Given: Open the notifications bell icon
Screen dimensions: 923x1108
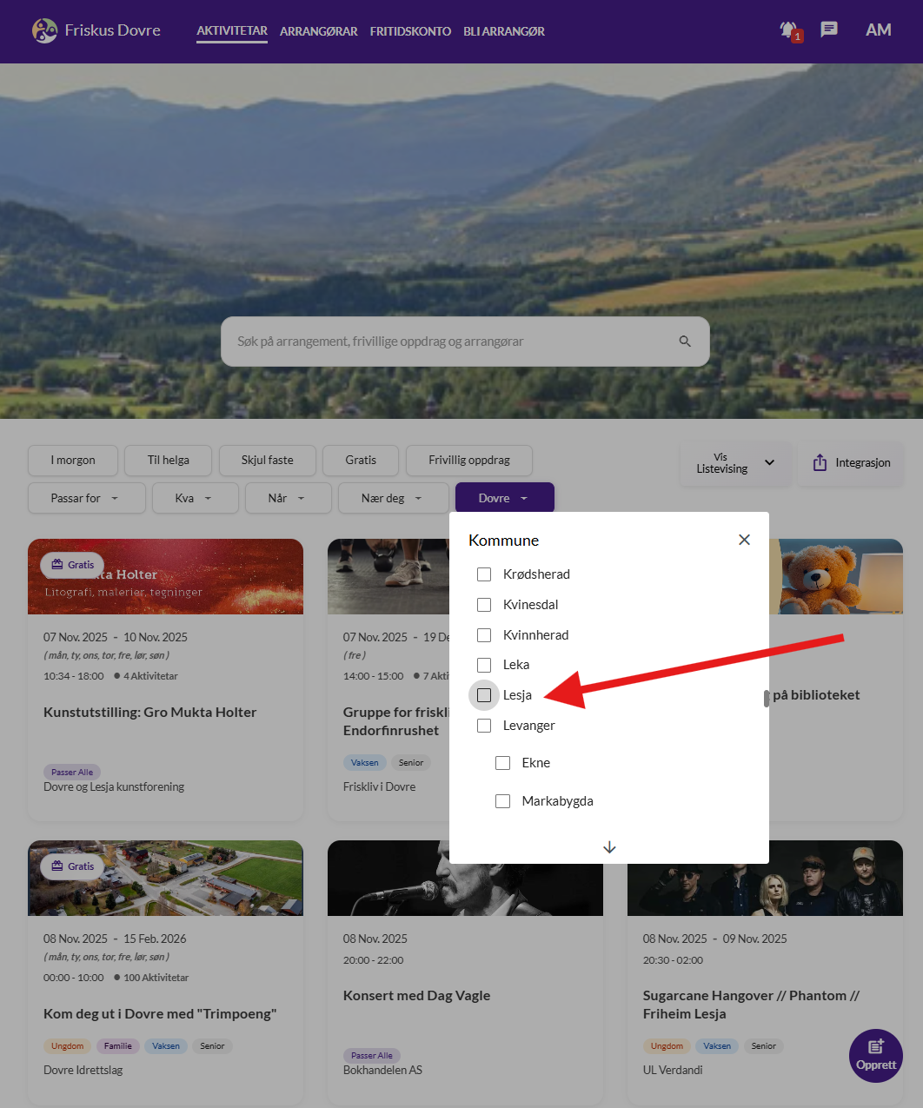Looking at the screenshot, I should pos(789,30).
